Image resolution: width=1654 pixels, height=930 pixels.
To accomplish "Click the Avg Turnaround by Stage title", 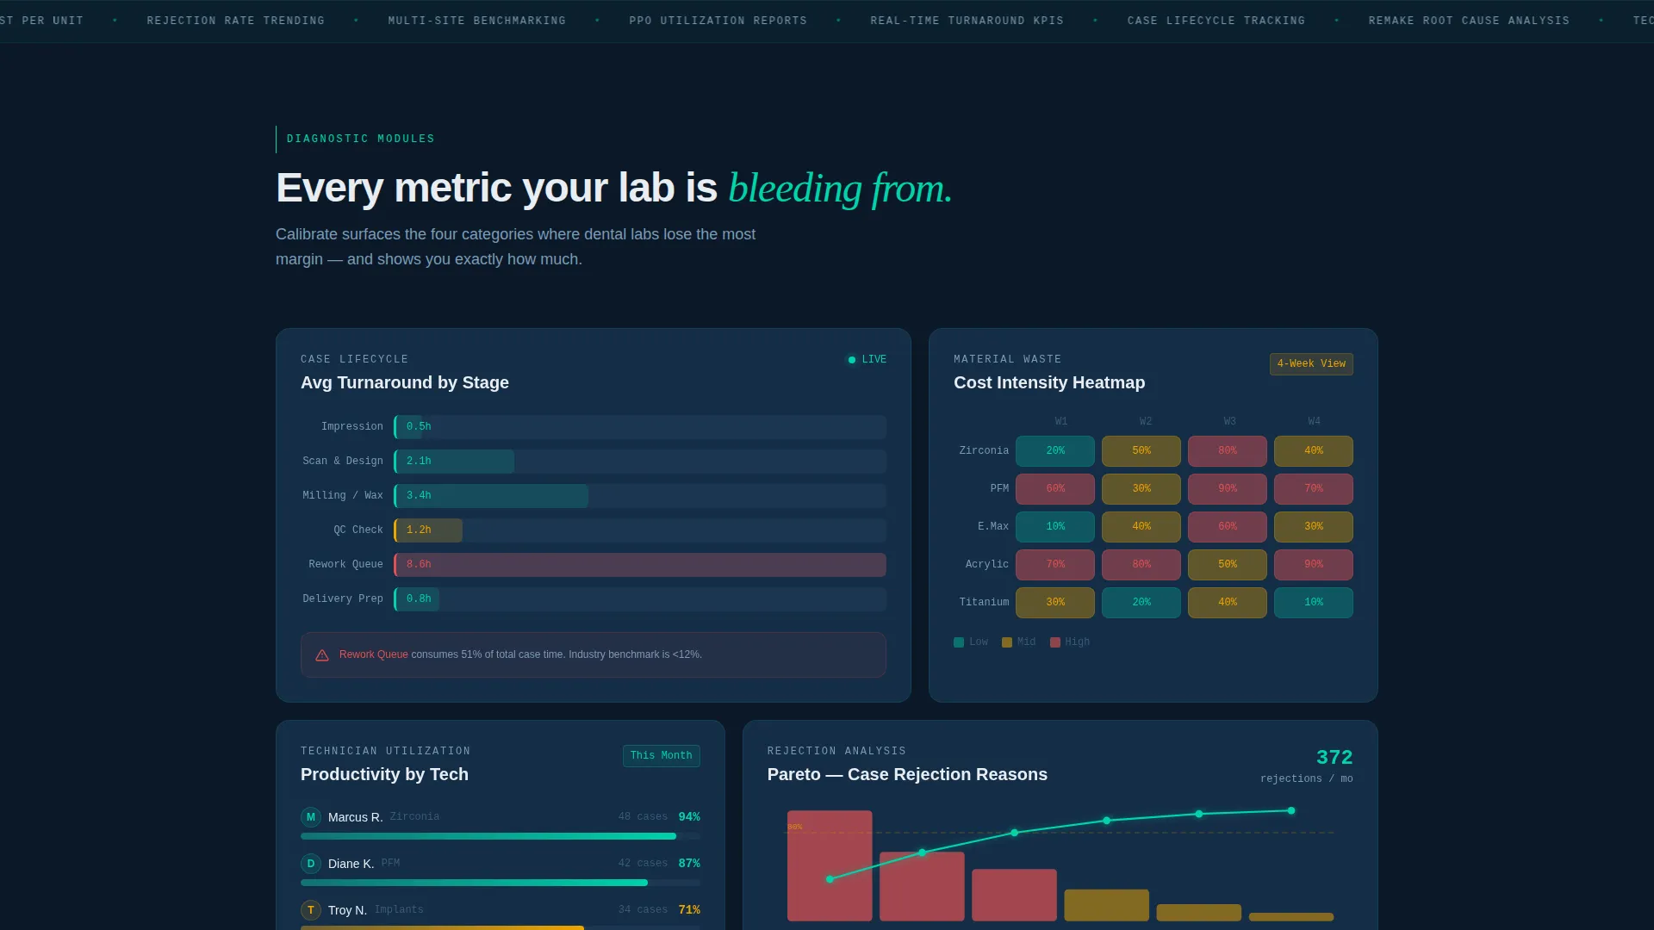I will (405, 383).
